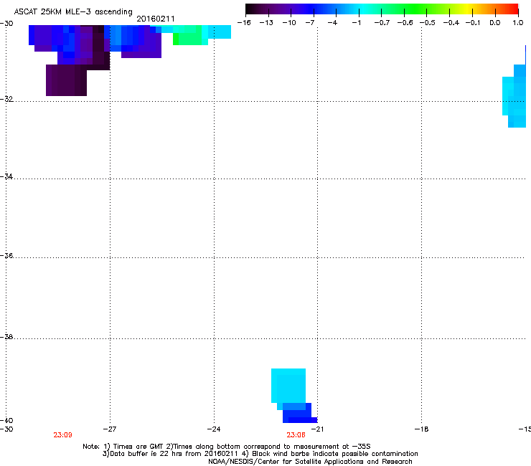Click the date label '20160211' under the title
The height and width of the screenshot is (466, 531).
click(x=156, y=19)
